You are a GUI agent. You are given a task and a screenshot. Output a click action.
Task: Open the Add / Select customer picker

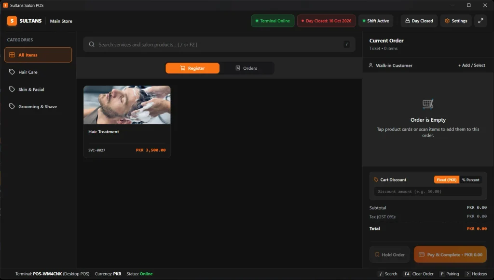point(472,65)
